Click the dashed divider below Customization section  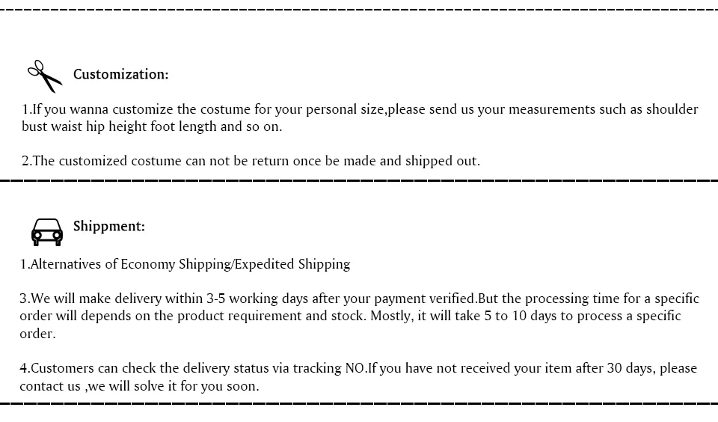pyautogui.click(x=359, y=180)
